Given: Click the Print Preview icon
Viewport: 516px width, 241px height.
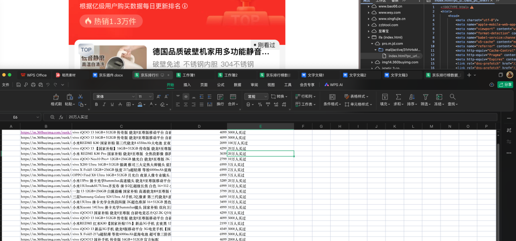Looking at the screenshot, I should [x=41, y=85].
